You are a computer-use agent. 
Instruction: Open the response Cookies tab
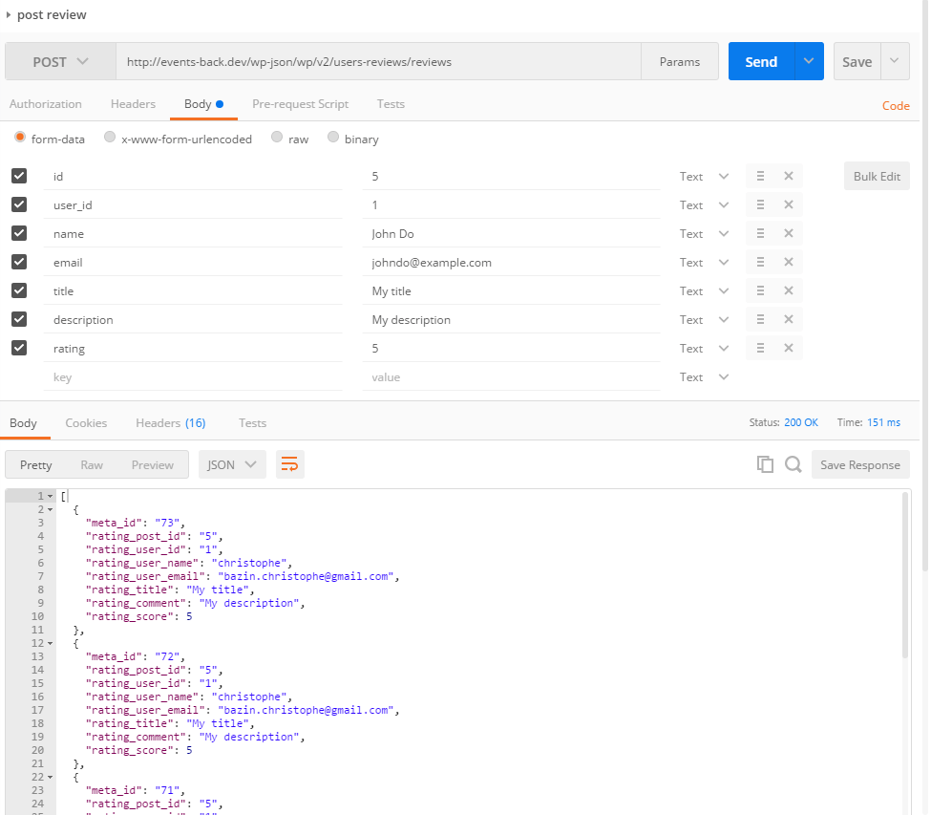(86, 423)
